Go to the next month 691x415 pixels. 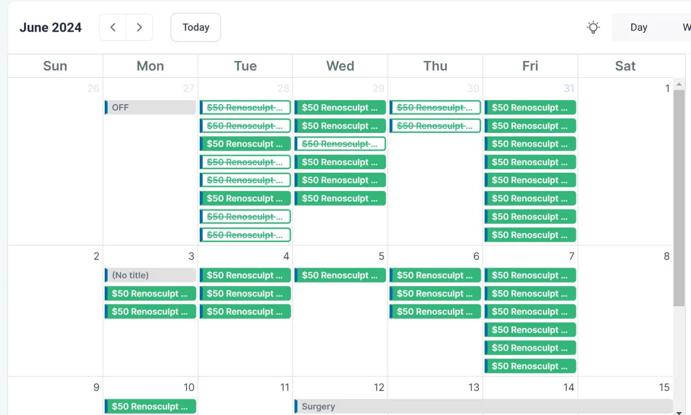(x=139, y=27)
